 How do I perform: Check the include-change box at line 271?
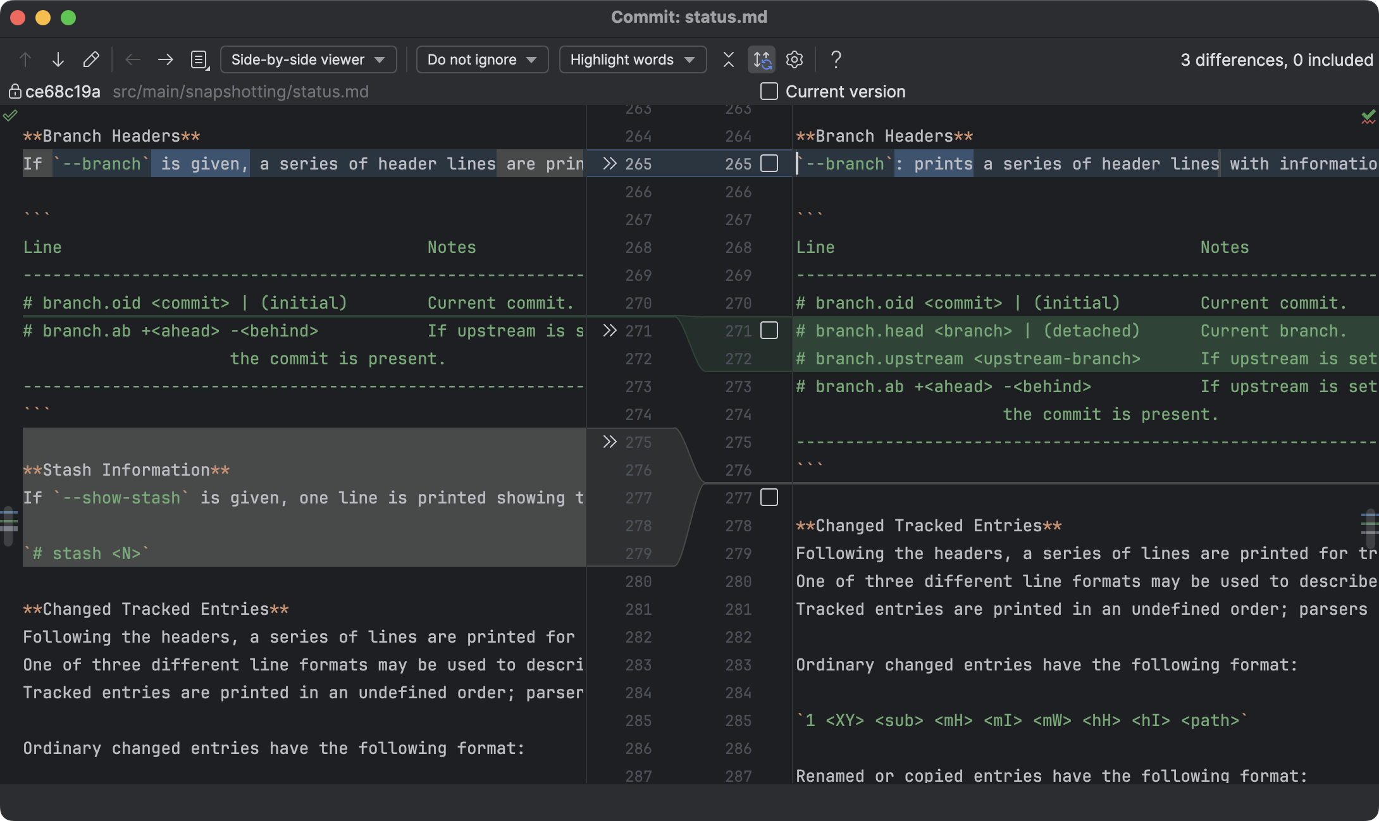(770, 330)
